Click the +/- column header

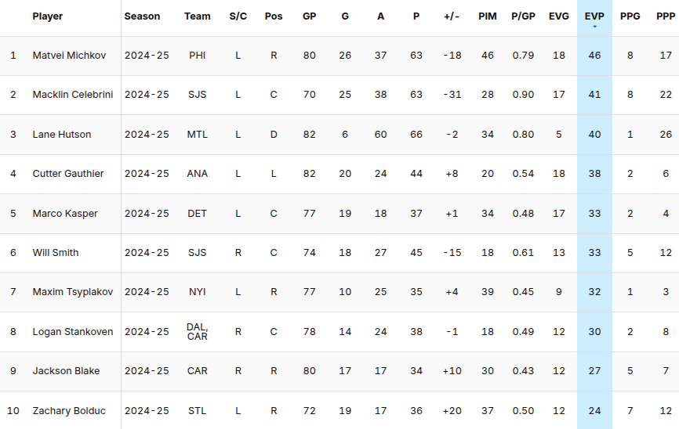[x=451, y=16]
